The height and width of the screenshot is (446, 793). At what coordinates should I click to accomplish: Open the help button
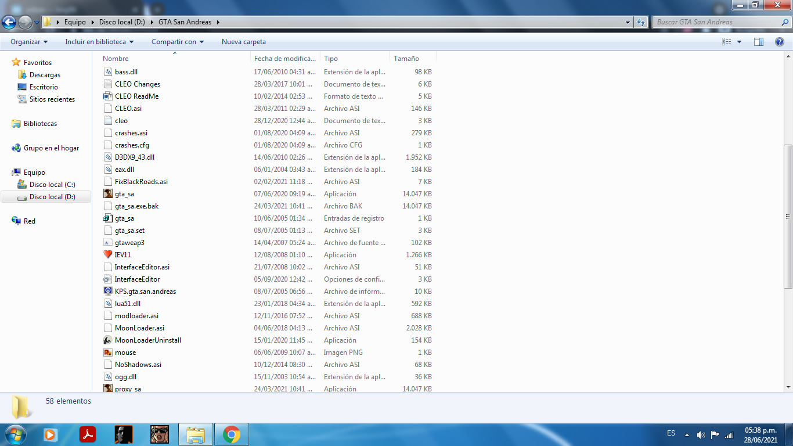(780, 42)
